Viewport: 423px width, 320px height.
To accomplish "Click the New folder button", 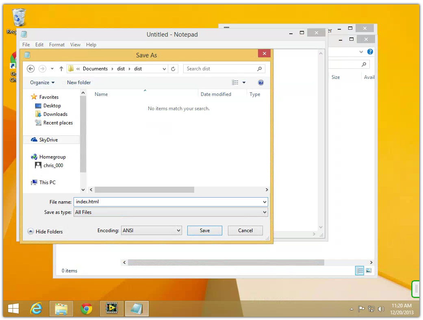I will click(79, 83).
